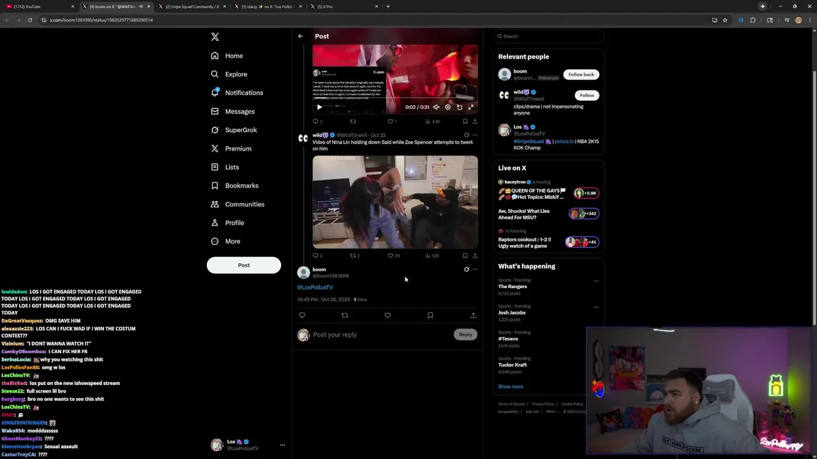The width and height of the screenshot is (817, 459).
Task: Open SuperGrok in the sidebar
Action: 234,130
